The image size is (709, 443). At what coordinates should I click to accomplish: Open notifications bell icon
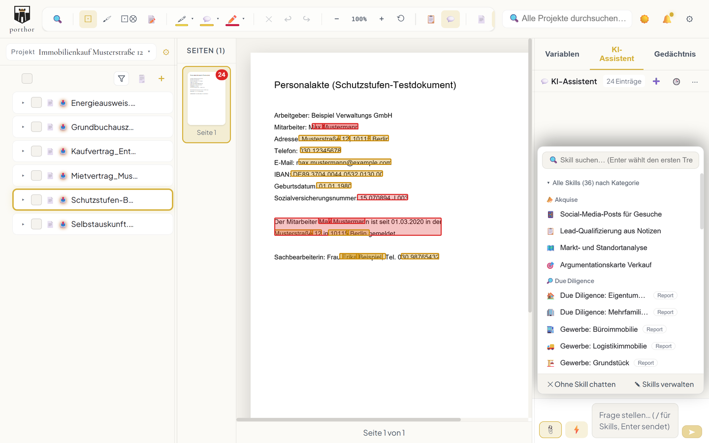(x=667, y=19)
